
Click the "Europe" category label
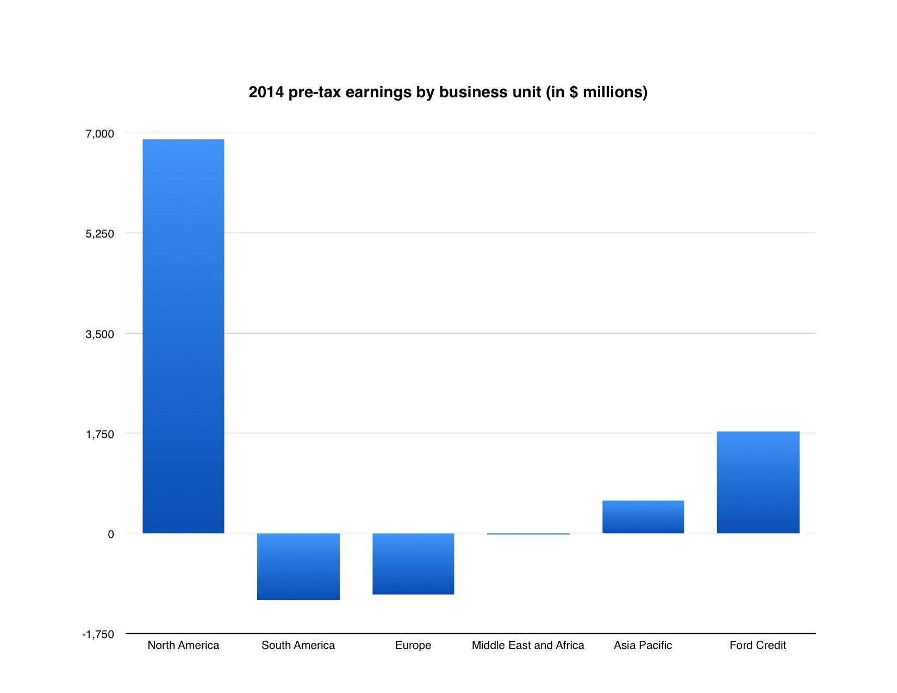click(413, 645)
